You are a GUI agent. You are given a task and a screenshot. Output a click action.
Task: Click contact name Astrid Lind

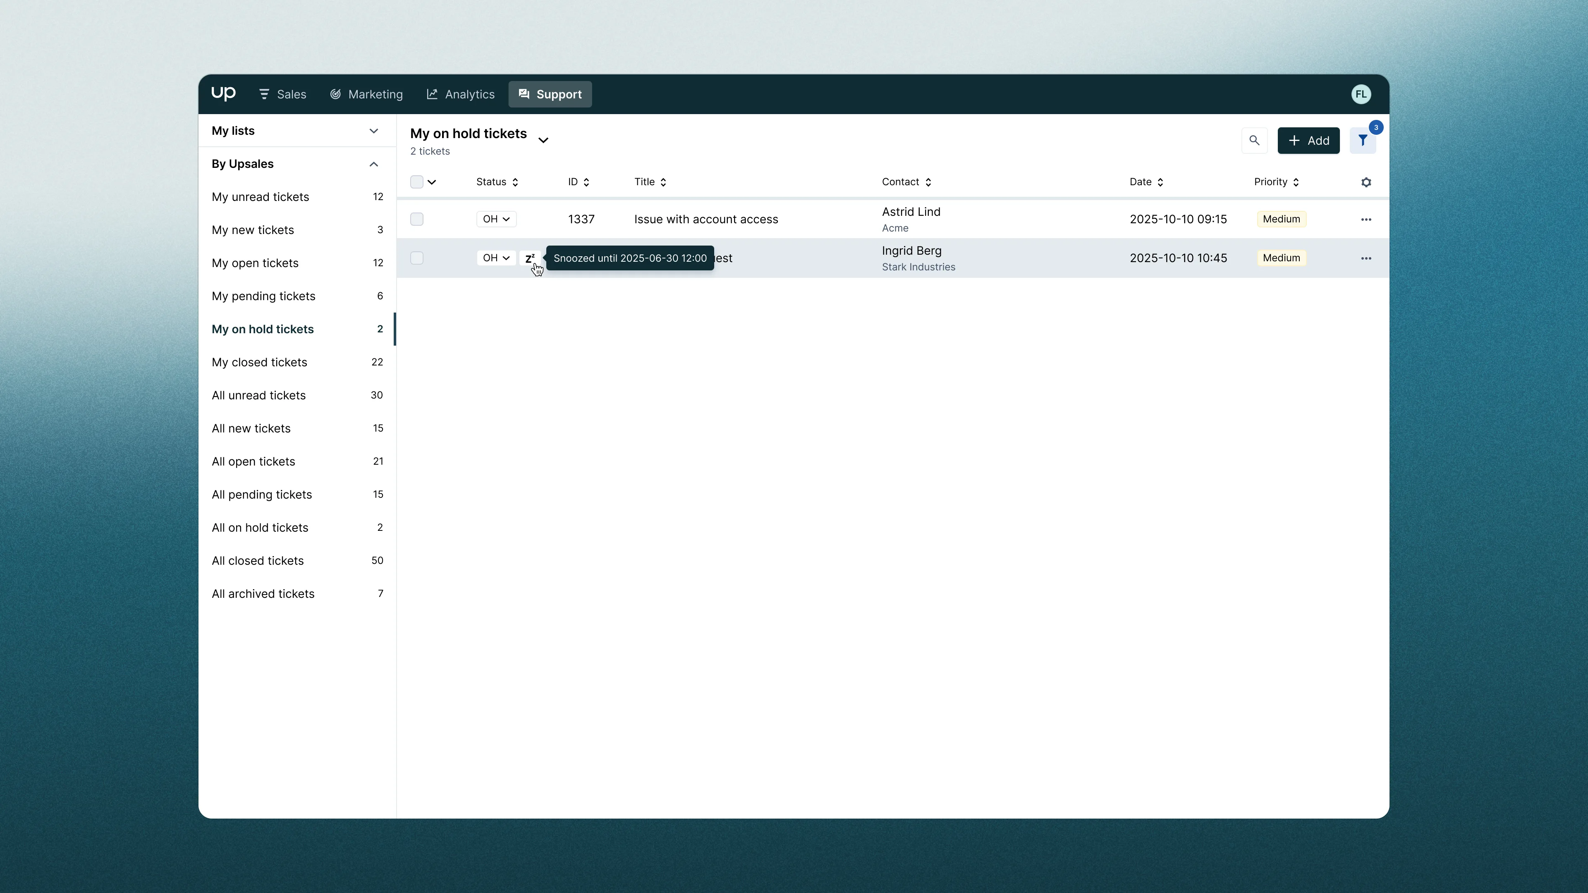point(911,212)
